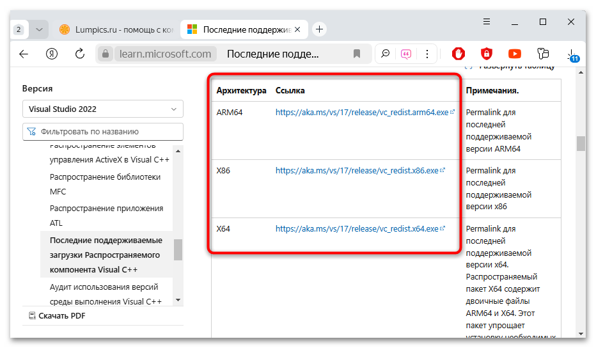Open Распространение библиотеки MFC article
This screenshot has width=596, height=348.
coord(105,184)
